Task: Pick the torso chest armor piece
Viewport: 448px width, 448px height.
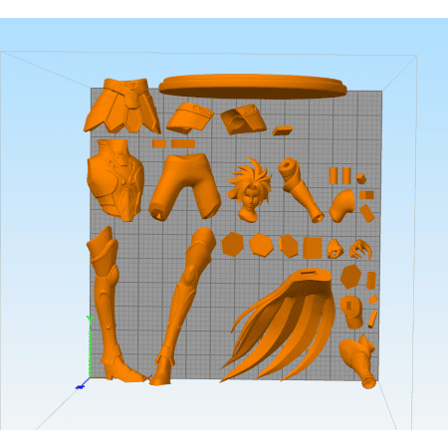Action: (x=115, y=180)
